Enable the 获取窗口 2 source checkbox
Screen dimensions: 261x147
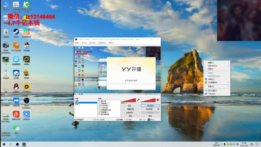tap(100, 103)
